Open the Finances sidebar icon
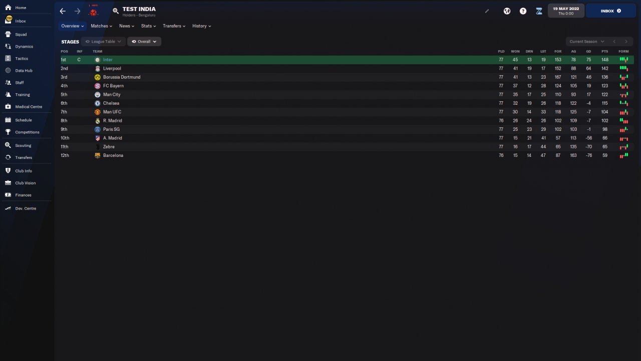This screenshot has height=361, width=641. pyautogui.click(x=8, y=195)
